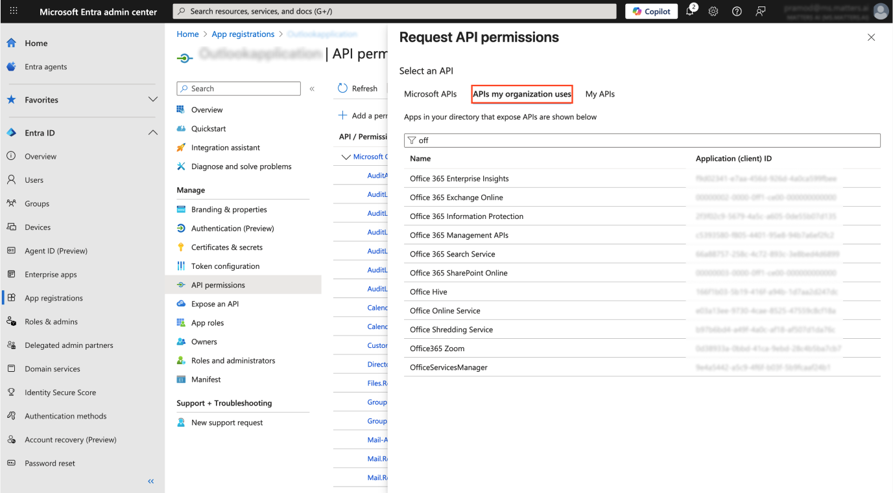Click the Entra agents icon
Screen dimensions: 893x493
(11, 67)
